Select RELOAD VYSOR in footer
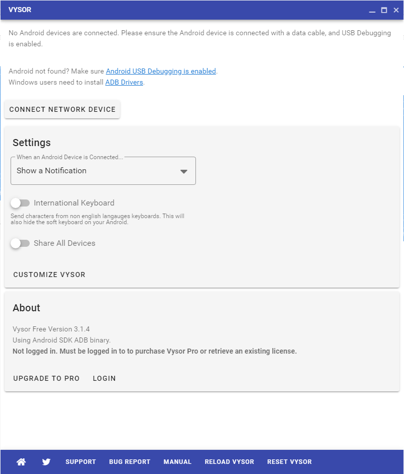Viewport: 404px width, 474px height. tap(229, 461)
